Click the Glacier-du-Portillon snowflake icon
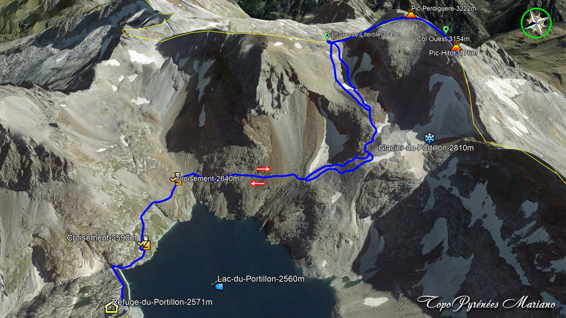The width and height of the screenshot is (566, 318). click(429, 138)
